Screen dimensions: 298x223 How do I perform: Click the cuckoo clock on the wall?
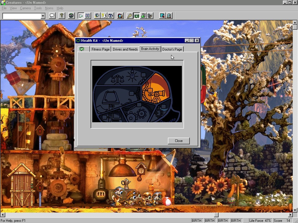click(141, 171)
